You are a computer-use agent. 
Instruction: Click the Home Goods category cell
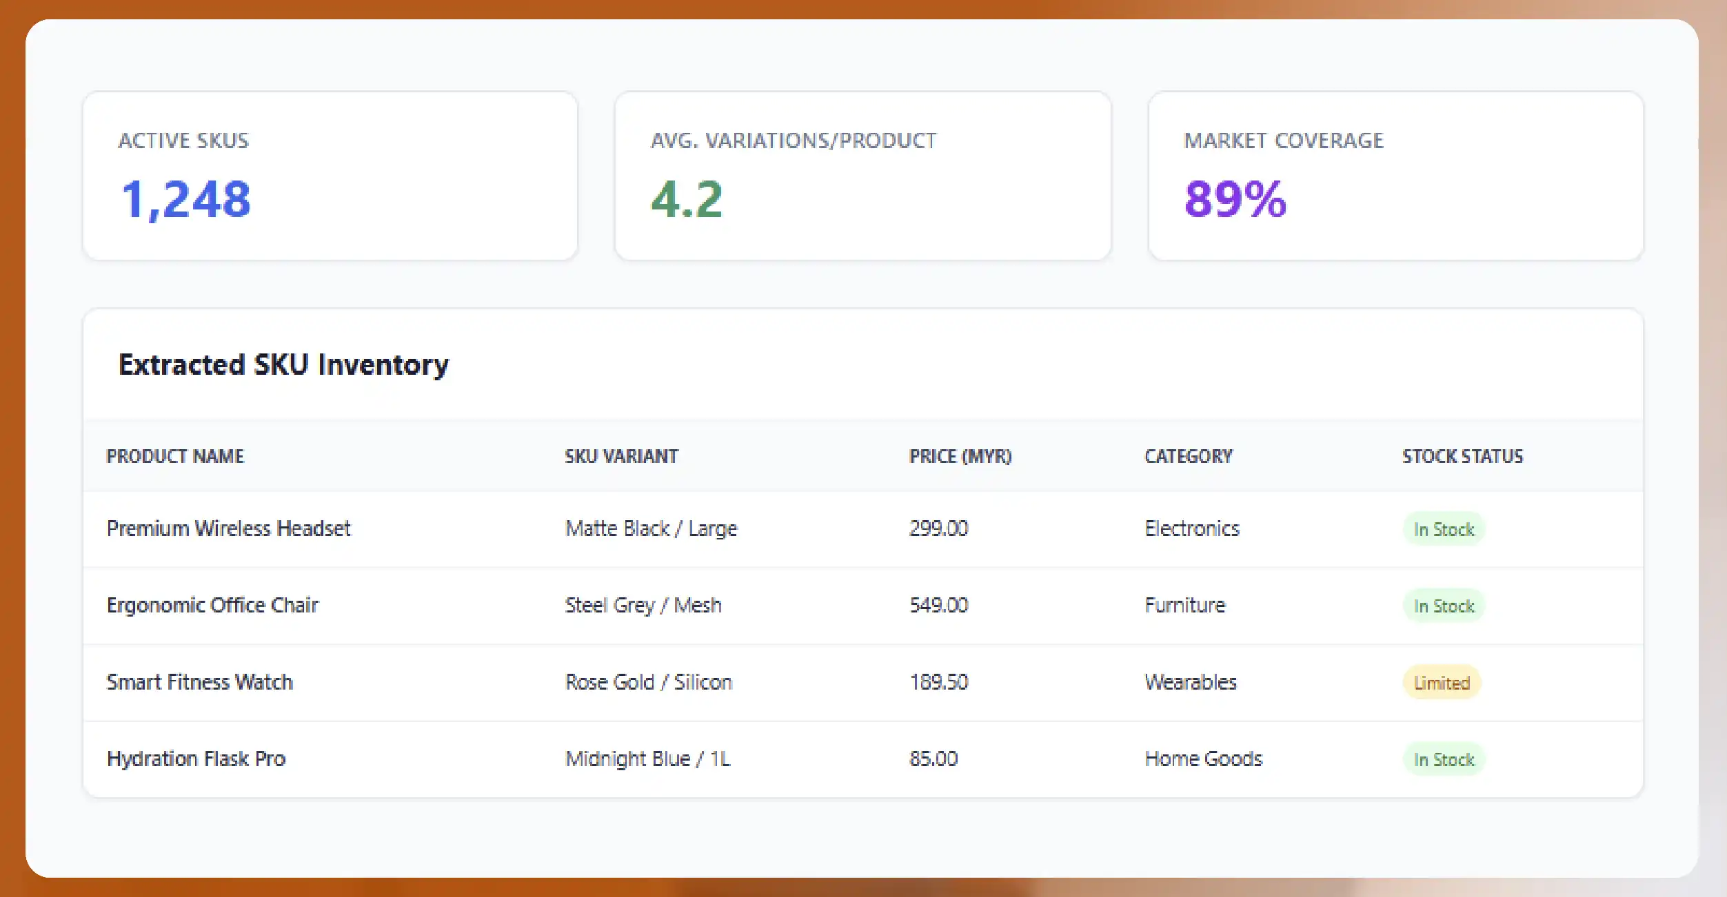pos(1203,759)
